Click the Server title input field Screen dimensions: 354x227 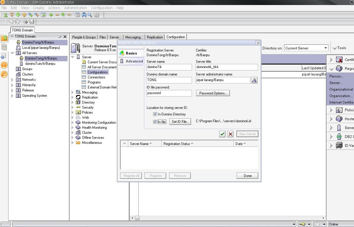click(227, 67)
